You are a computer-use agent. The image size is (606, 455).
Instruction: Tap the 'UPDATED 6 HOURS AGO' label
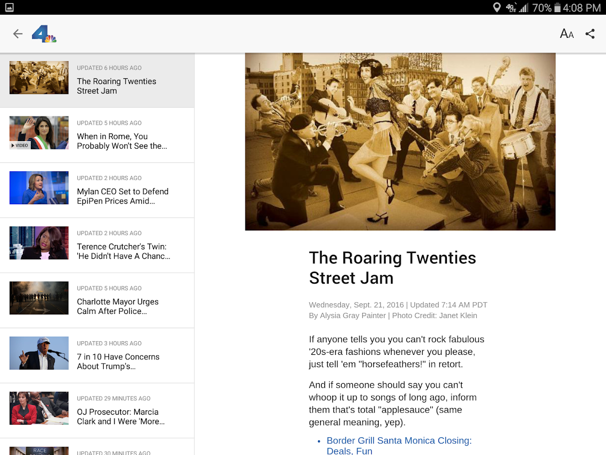click(x=109, y=68)
